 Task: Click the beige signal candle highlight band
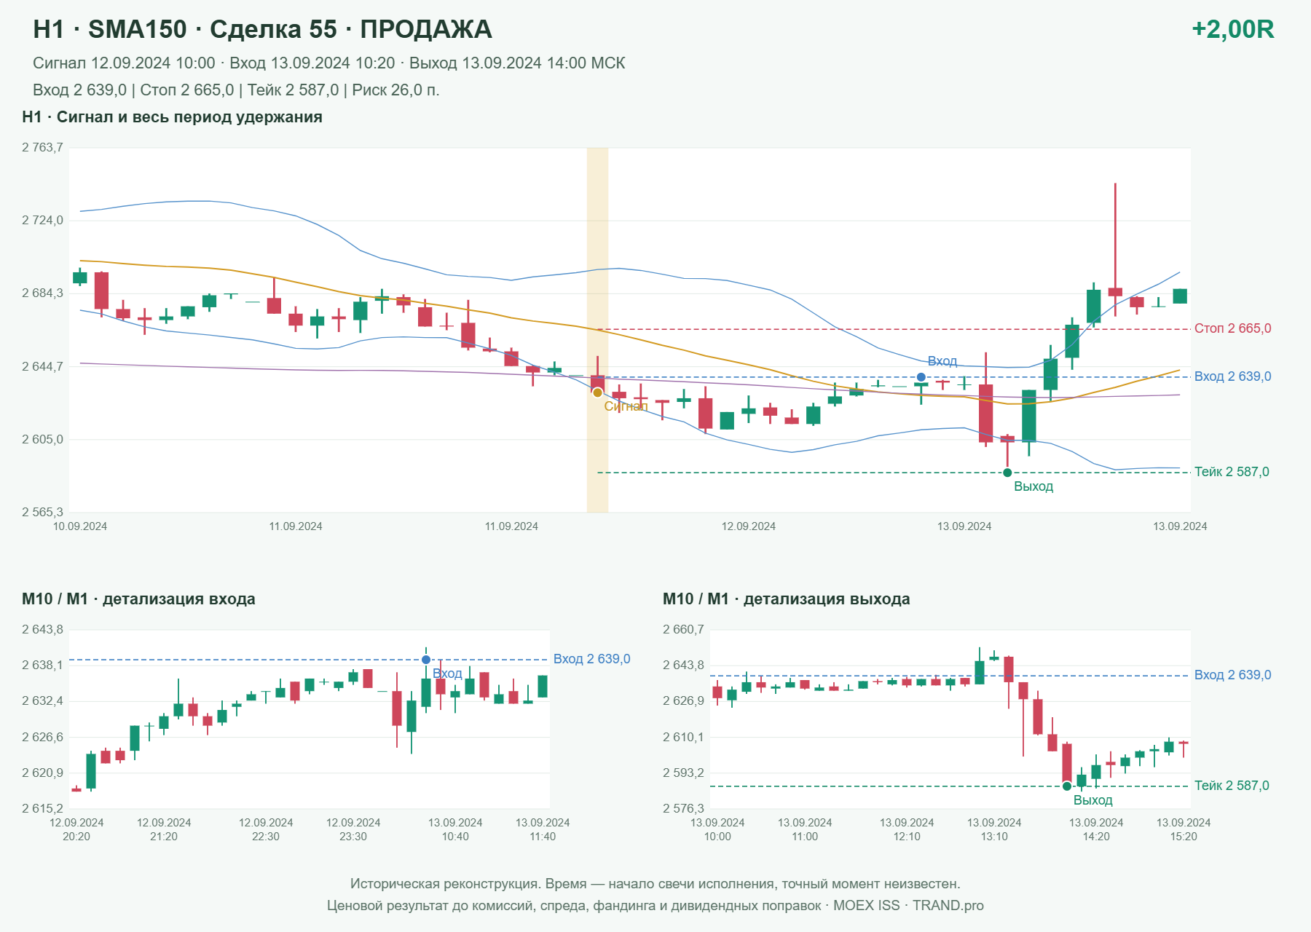pos(597,330)
